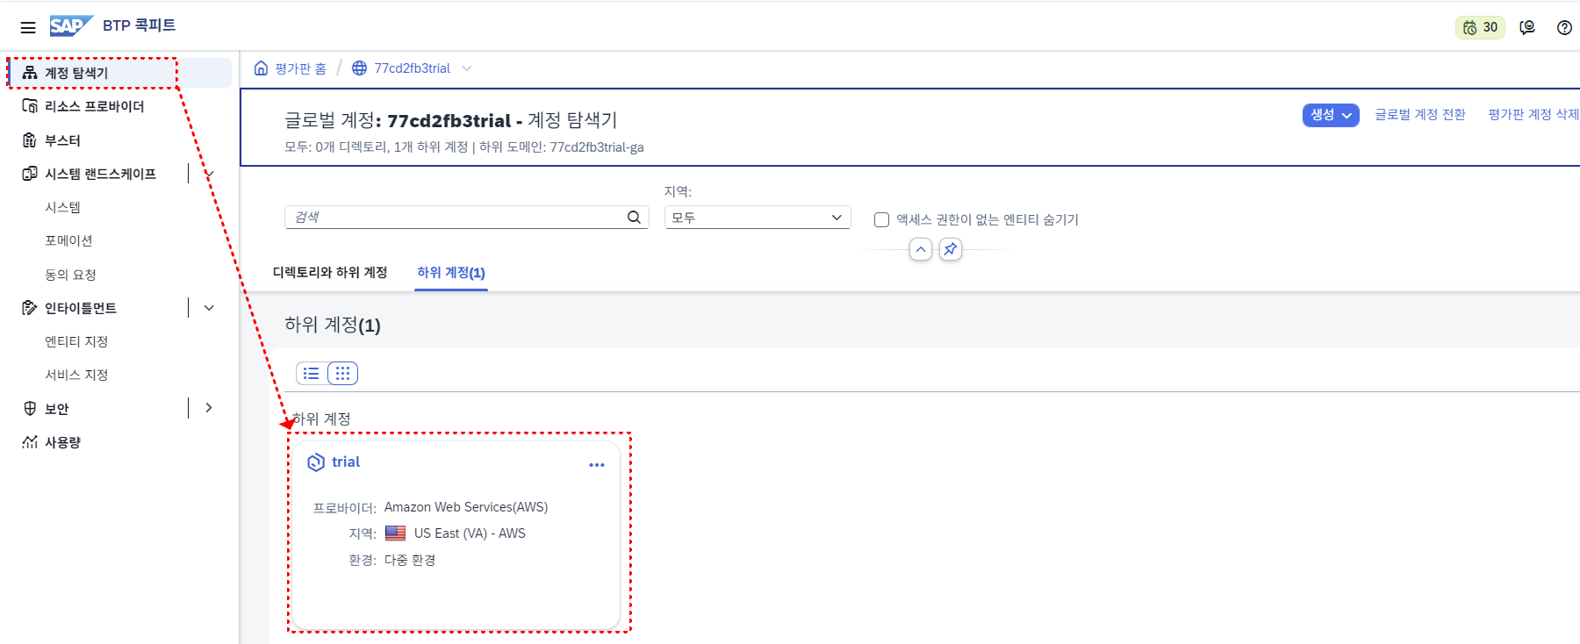Image resolution: width=1580 pixels, height=644 pixels.
Task: Open the breadcrumb dropdown after 77cd2fb3trial
Action: coord(467,68)
